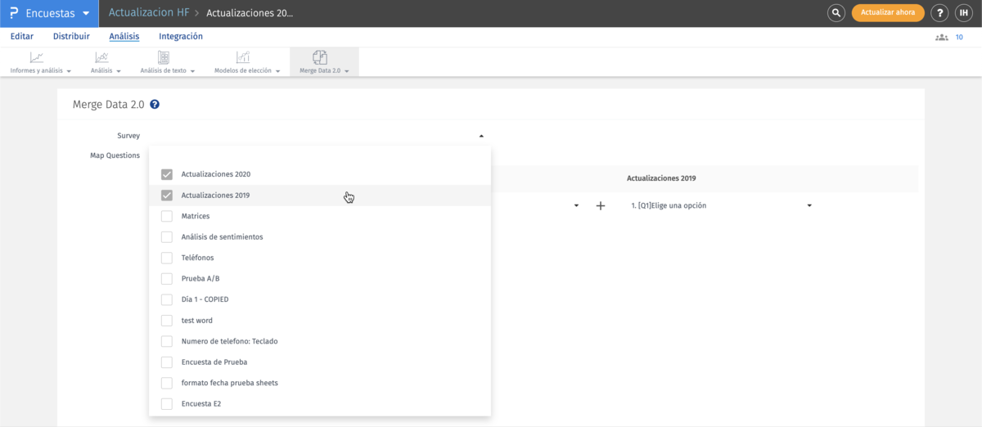Open the Análisis de texto dropdown
Image resolution: width=982 pixels, height=427 pixels.
pyautogui.click(x=168, y=71)
